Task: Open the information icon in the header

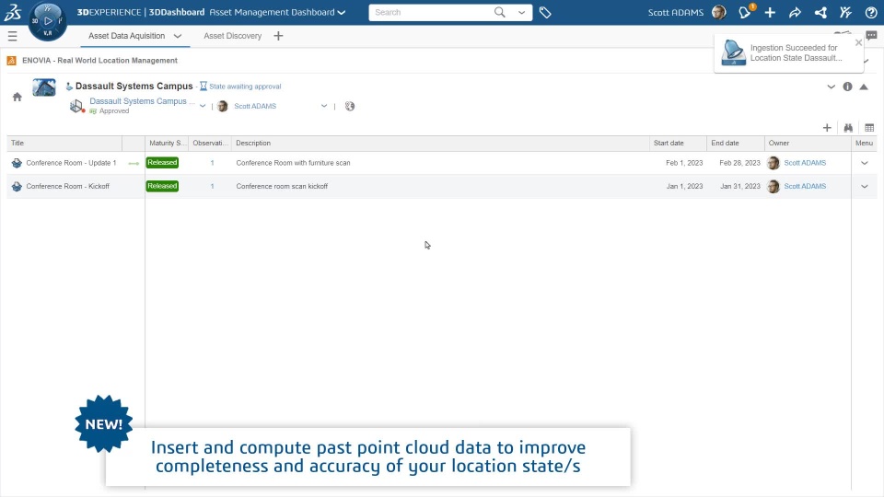Action: [x=847, y=87]
